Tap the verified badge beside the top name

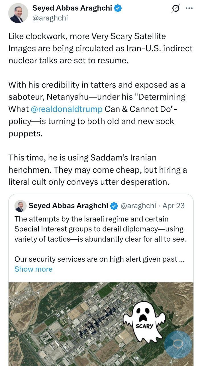118,8
